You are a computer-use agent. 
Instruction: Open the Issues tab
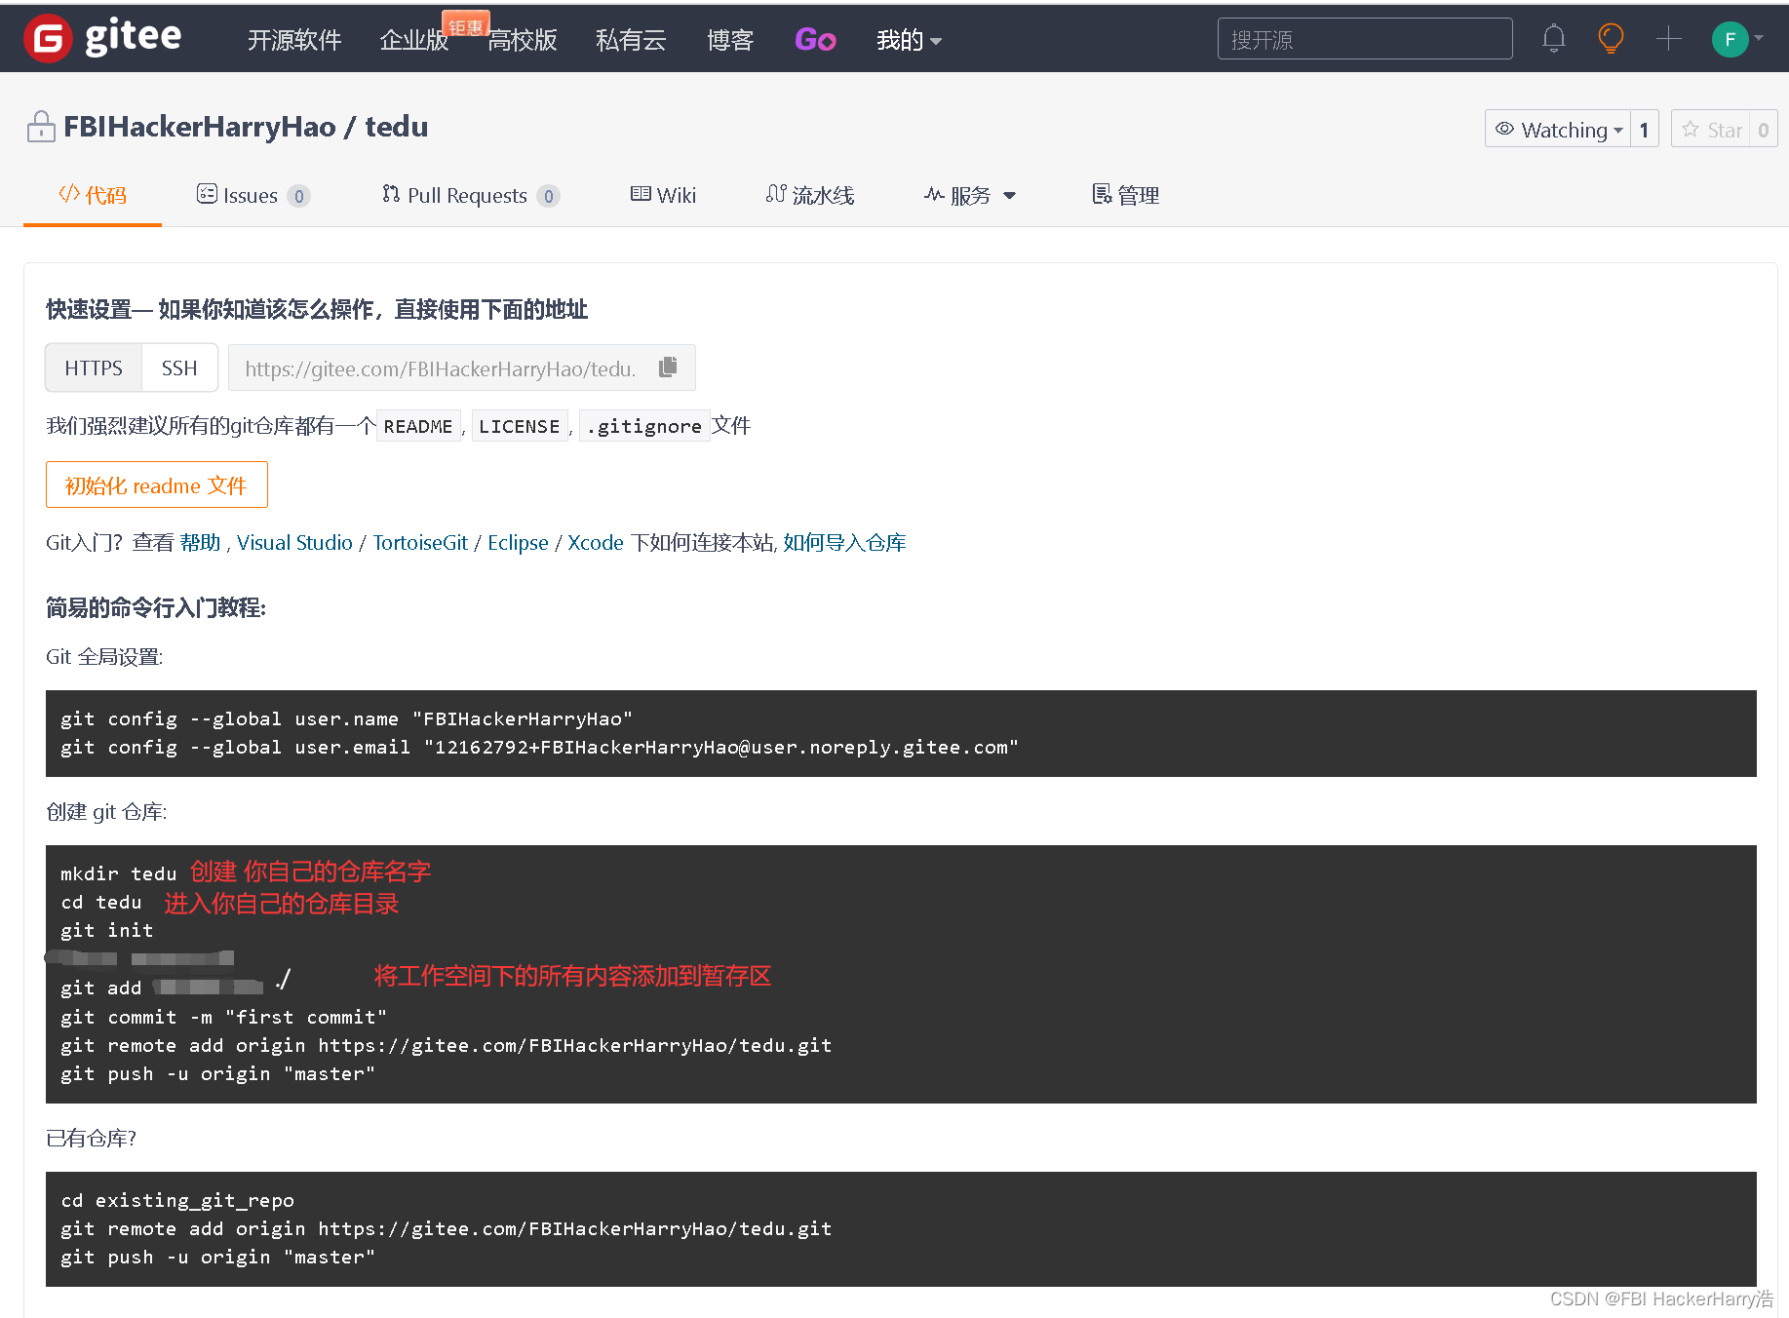click(x=253, y=195)
